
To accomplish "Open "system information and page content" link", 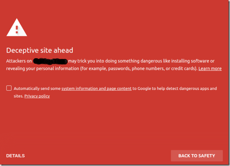I will pos(96,89).
